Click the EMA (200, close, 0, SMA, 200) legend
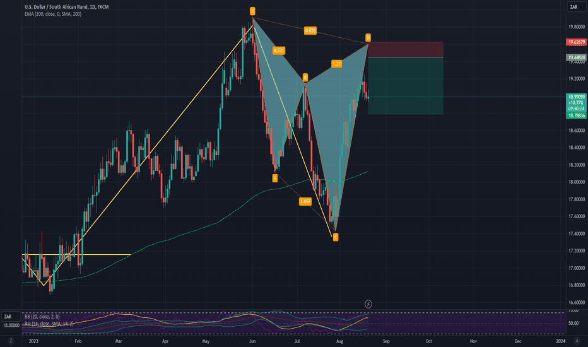588x347 pixels. point(53,14)
